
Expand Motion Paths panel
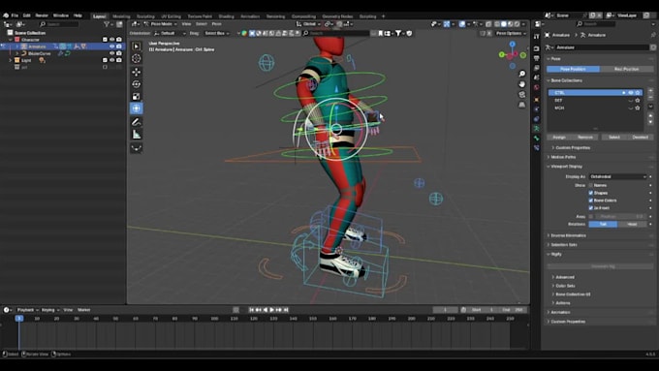tap(563, 157)
